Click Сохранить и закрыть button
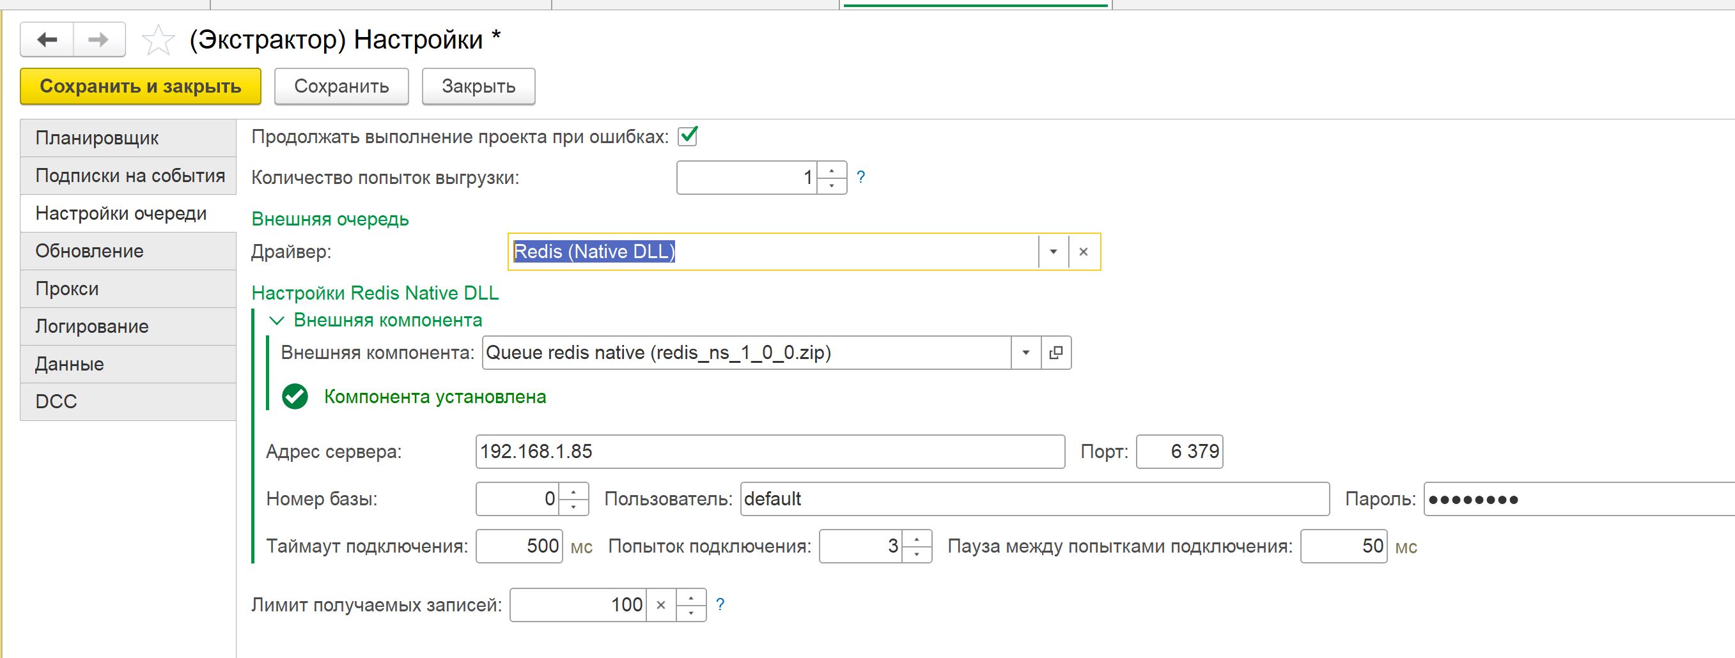Image resolution: width=1735 pixels, height=658 pixels. pyautogui.click(x=141, y=86)
